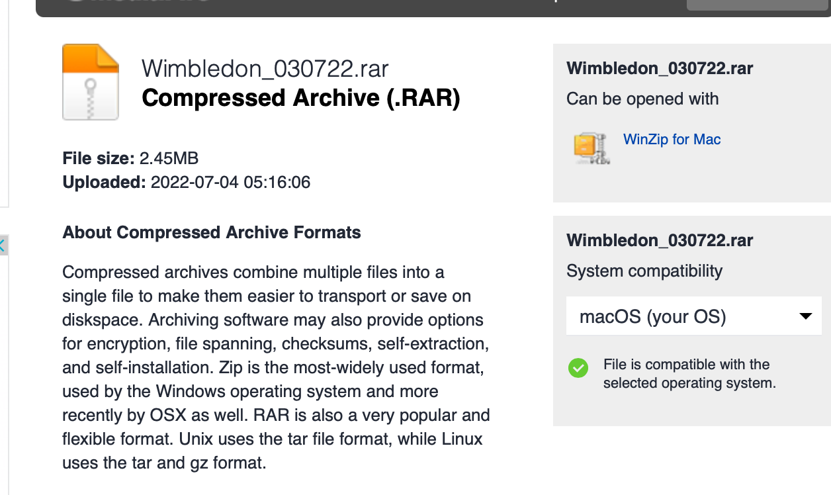Click the System compatibility label
This screenshot has height=495, width=831.
[644, 271]
